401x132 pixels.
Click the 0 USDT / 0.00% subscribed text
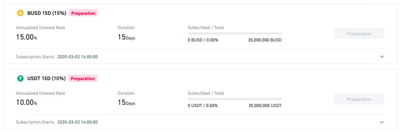pyautogui.click(x=203, y=106)
